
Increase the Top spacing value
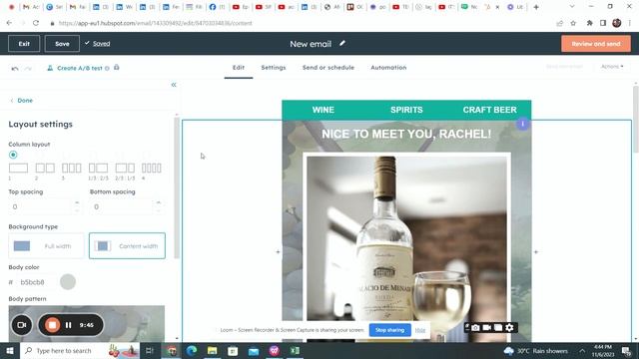coord(77,202)
